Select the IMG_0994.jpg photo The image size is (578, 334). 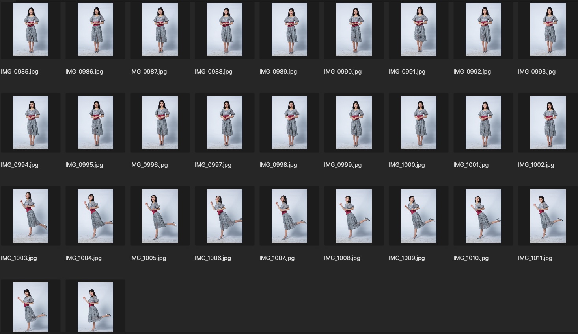pyautogui.click(x=31, y=123)
